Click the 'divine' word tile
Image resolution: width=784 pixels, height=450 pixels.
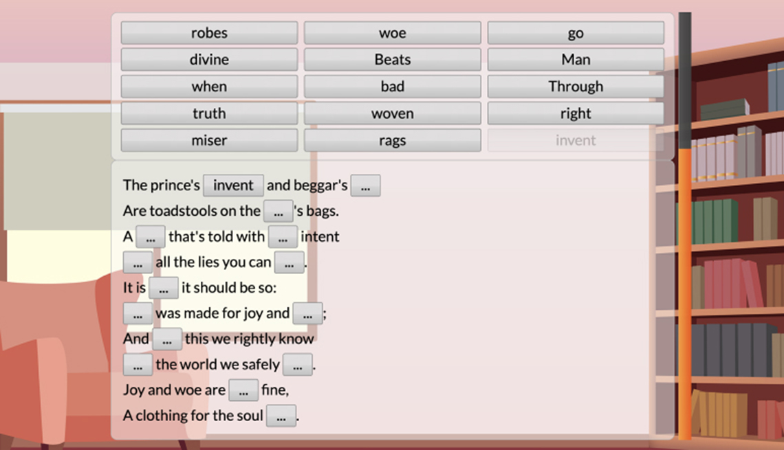(209, 60)
